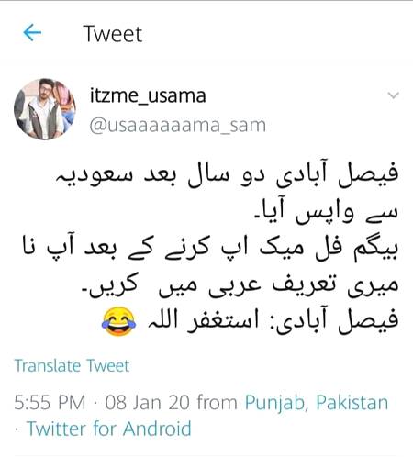The width and height of the screenshot is (413, 457).
Task: Go back using the blue arrow
Action: 32,33
